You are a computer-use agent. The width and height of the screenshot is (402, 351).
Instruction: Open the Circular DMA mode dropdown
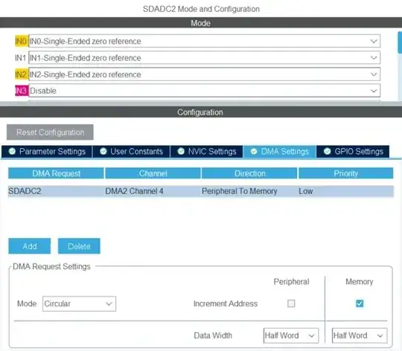pyautogui.click(x=79, y=303)
